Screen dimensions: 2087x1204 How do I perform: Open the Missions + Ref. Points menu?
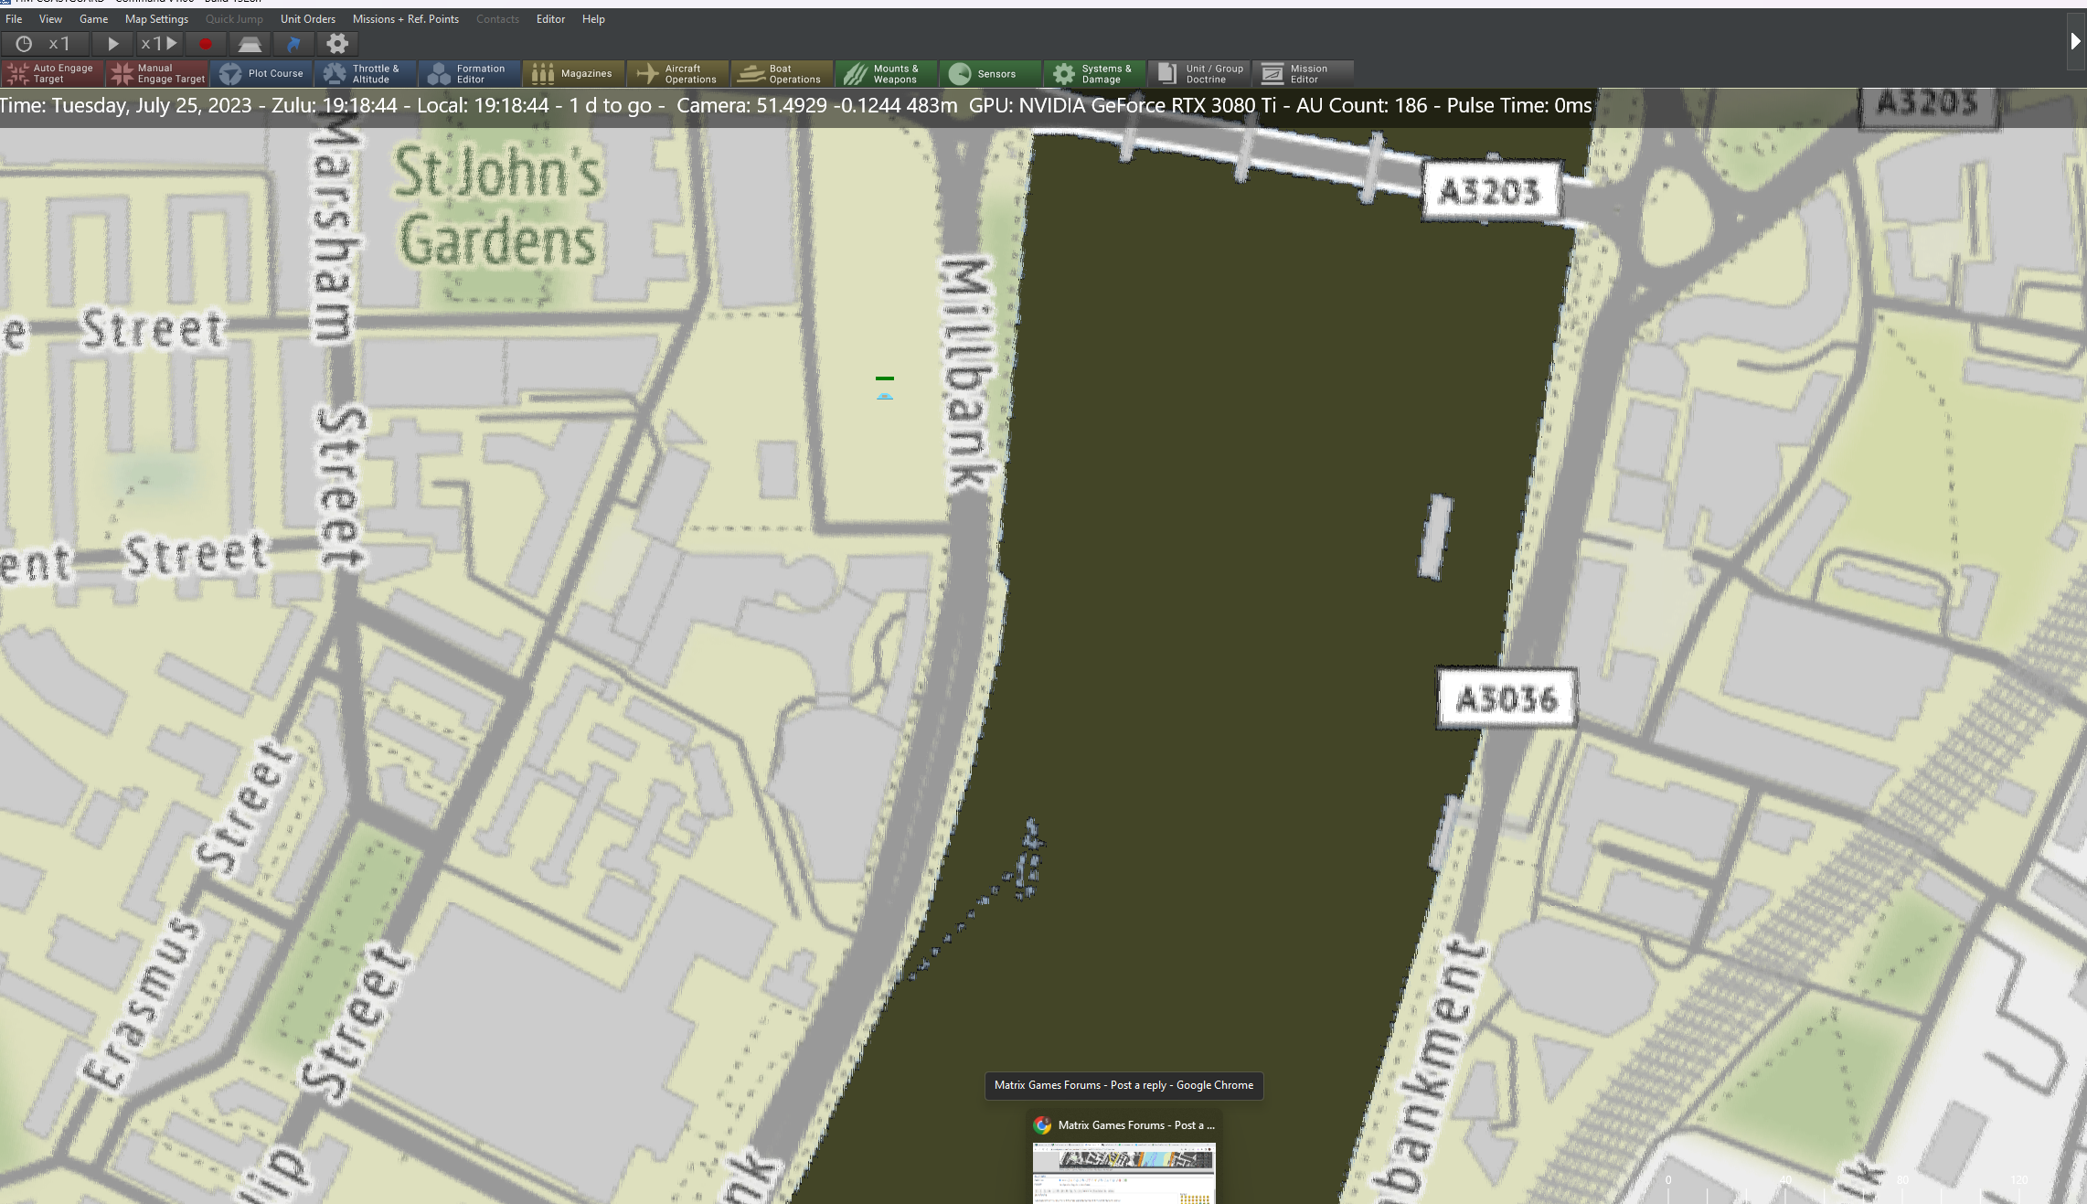[x=406, y=19]
